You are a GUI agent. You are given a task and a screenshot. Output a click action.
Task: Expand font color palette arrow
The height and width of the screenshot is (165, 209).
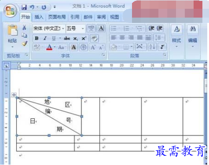point(55,47)
